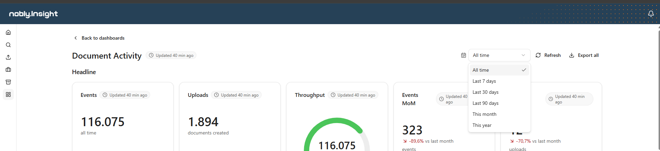Click Updated 40 min ago badge in Events card
The width and height of the screenshot is (660, 151).
(x=125, y=95)
